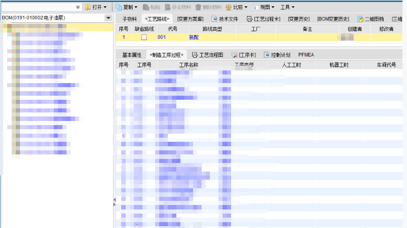Open the BOM变更历史 tab
Screen dimensions: 407x228
coord(333,19)
